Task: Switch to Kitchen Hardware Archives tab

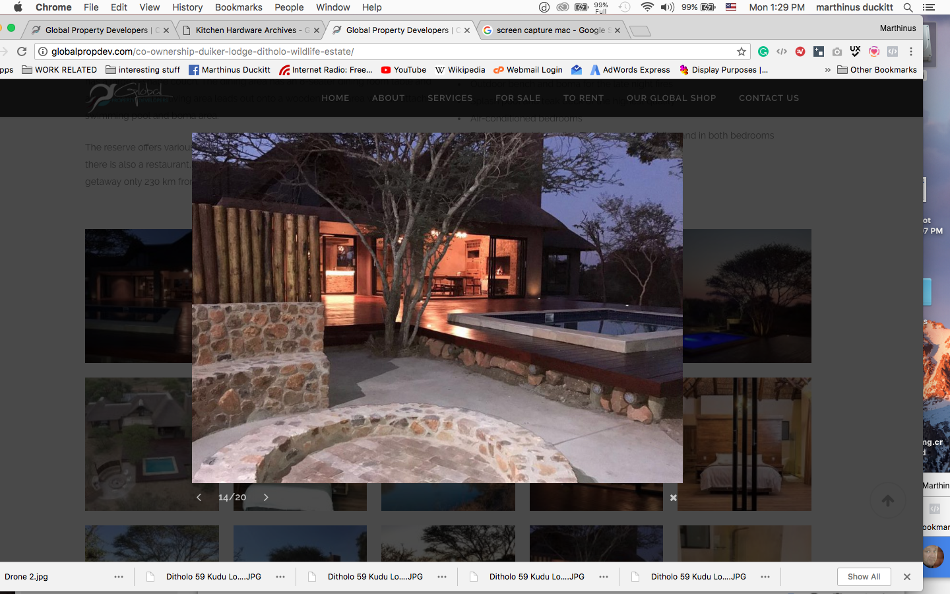Action: coord(251,30)
